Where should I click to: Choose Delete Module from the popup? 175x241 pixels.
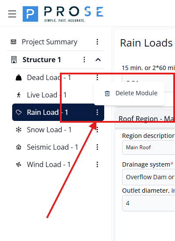[x=129, y=93]
